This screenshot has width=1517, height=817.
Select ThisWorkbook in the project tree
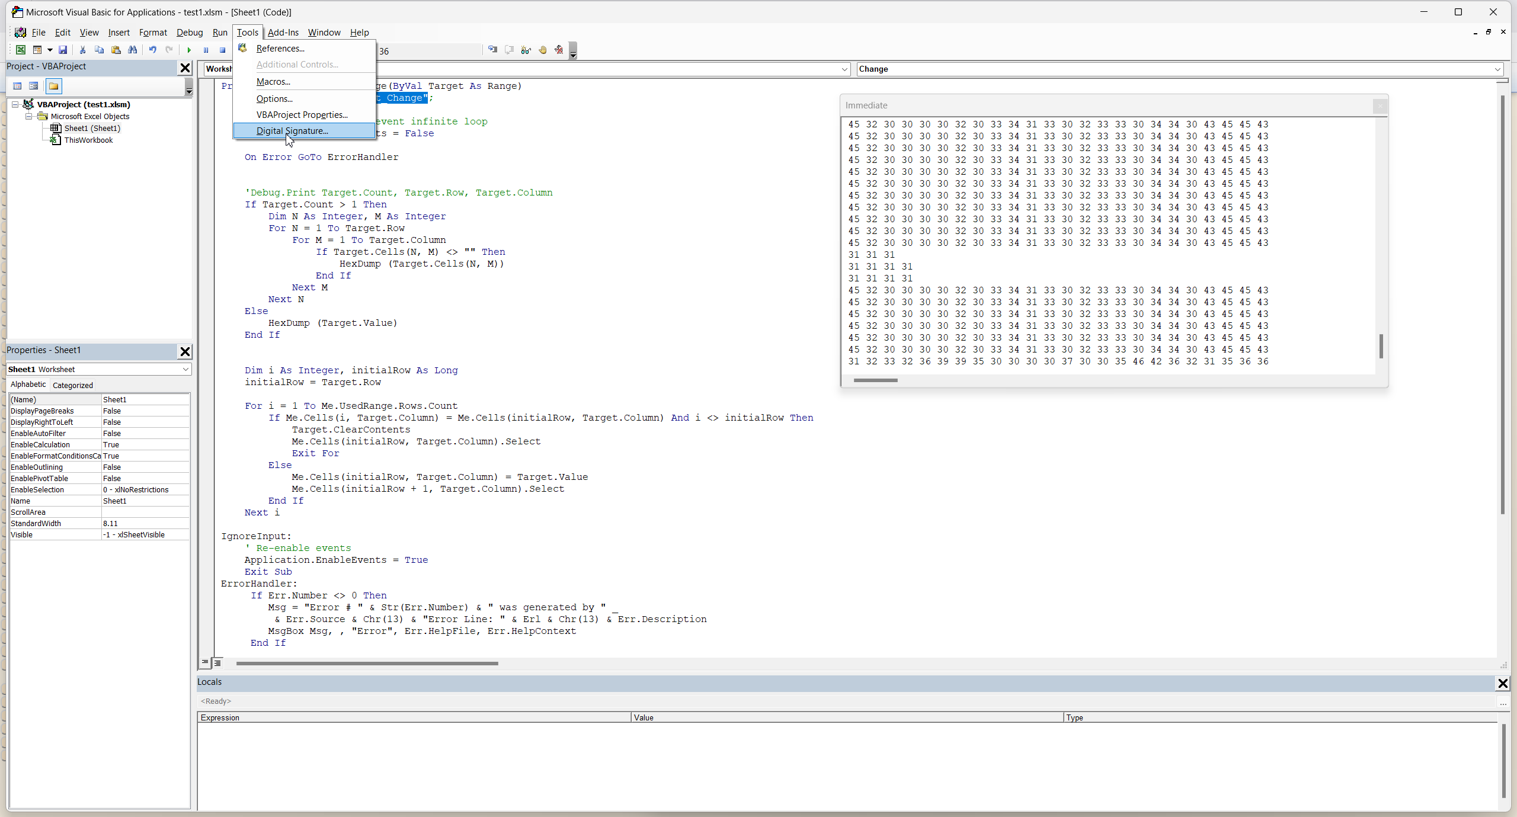point(88,140)
